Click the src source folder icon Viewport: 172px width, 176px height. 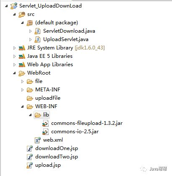tap(22, 14)
